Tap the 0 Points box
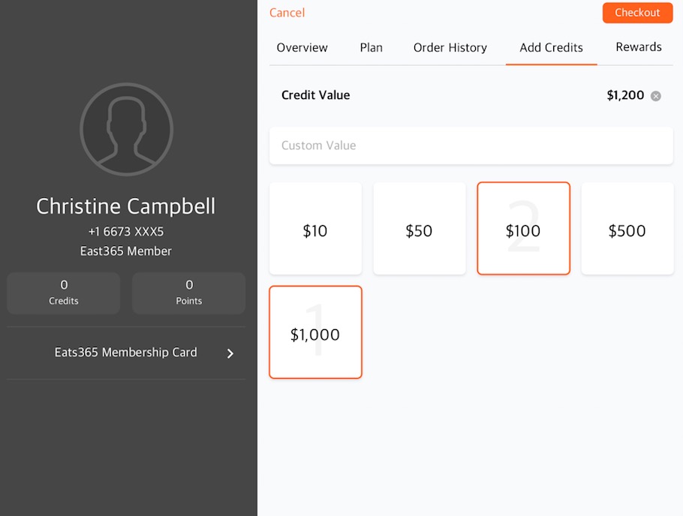Image resolution: width=683 pixels, height=516 pixels. pos(188,293)
